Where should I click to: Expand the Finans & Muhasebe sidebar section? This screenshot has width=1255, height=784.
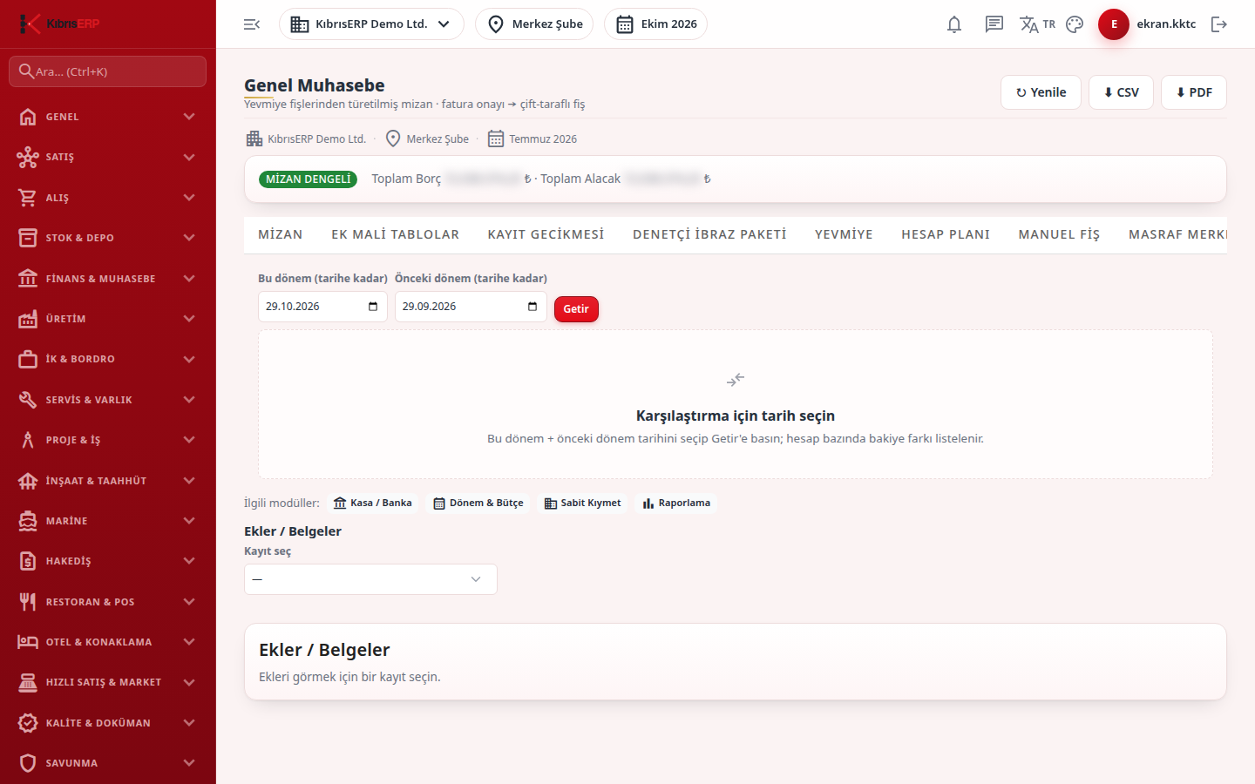(108, 279)
